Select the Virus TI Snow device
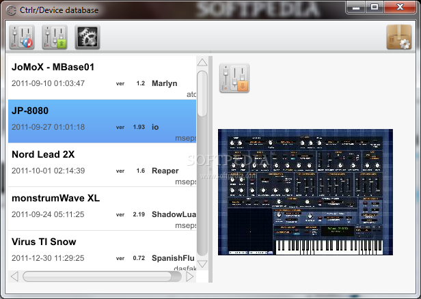Screen dimensions: 421x299 coord(102,251)
